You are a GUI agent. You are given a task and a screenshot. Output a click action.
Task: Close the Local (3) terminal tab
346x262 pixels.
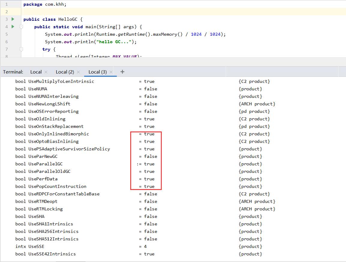pyautogui.click(x=111, y=72)
